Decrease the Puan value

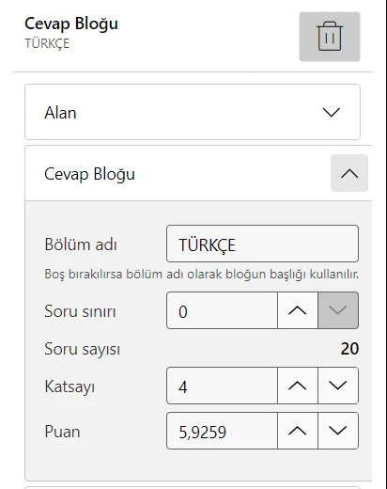(x=338, y=431)
